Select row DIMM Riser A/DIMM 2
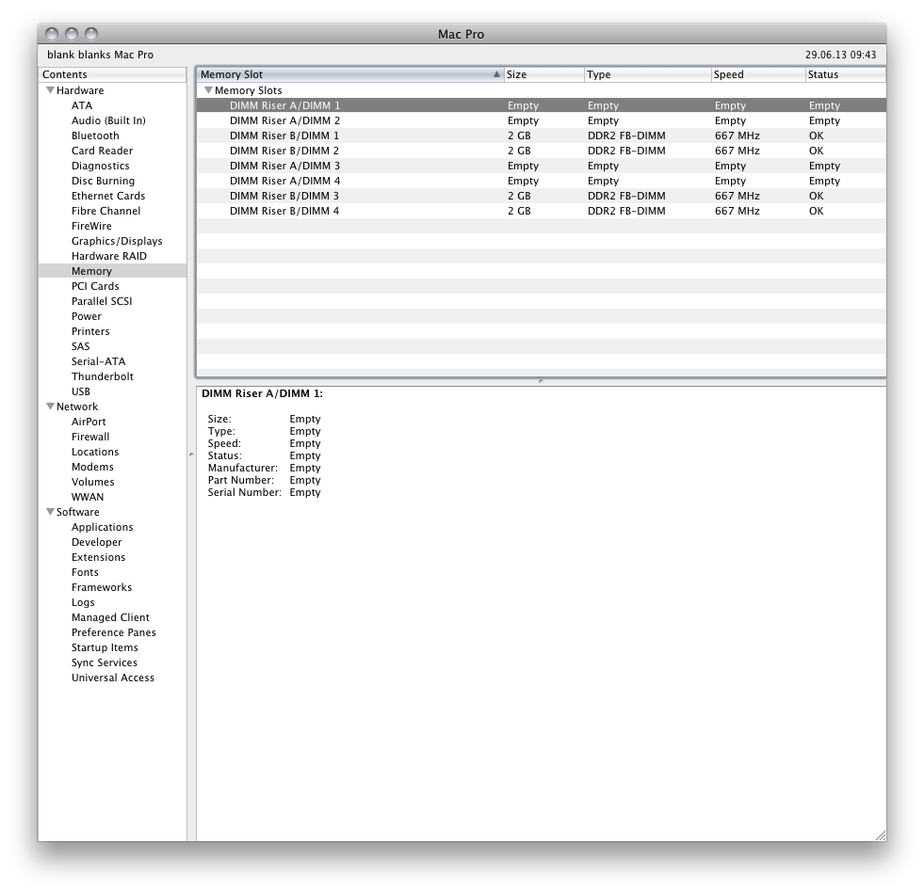 pos(541,120)
